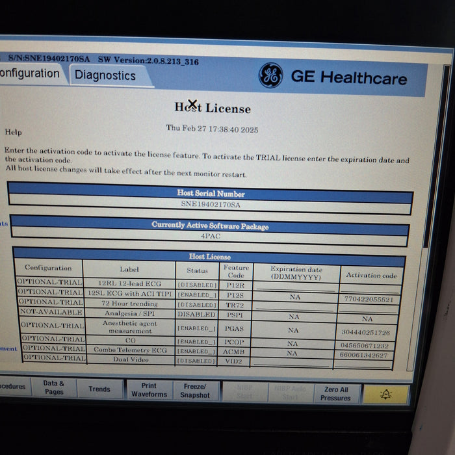The image size is (455, 455).
Task: Click the SW Version text in header
Action: coord(148,60)
